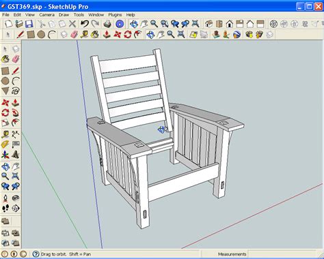Open the Tools menu
Screen dimensions: 324x259
[x=79, y=15]
